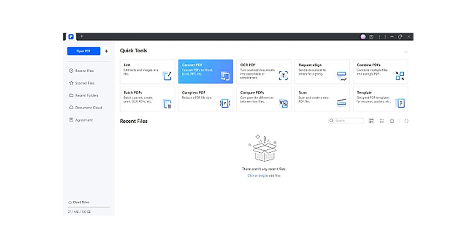This screenshot has width=473, height=247.
Task: Open the title bar kebab menu
Action: (380, 37)
